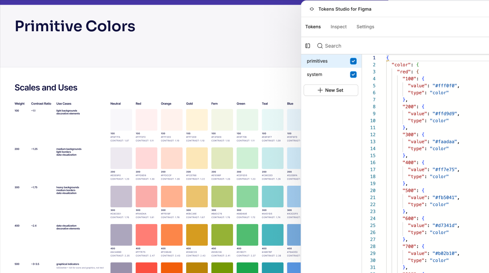Click the search magnifier icon
Viewport: 489px width, 273px height.
tap(320, 46)
